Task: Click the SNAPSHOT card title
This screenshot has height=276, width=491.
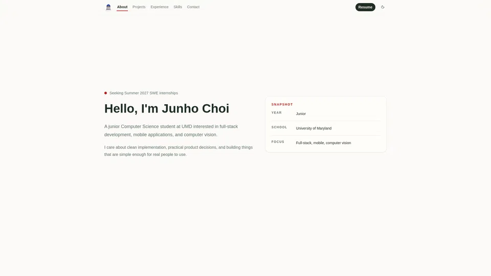Action: point(282,104)
